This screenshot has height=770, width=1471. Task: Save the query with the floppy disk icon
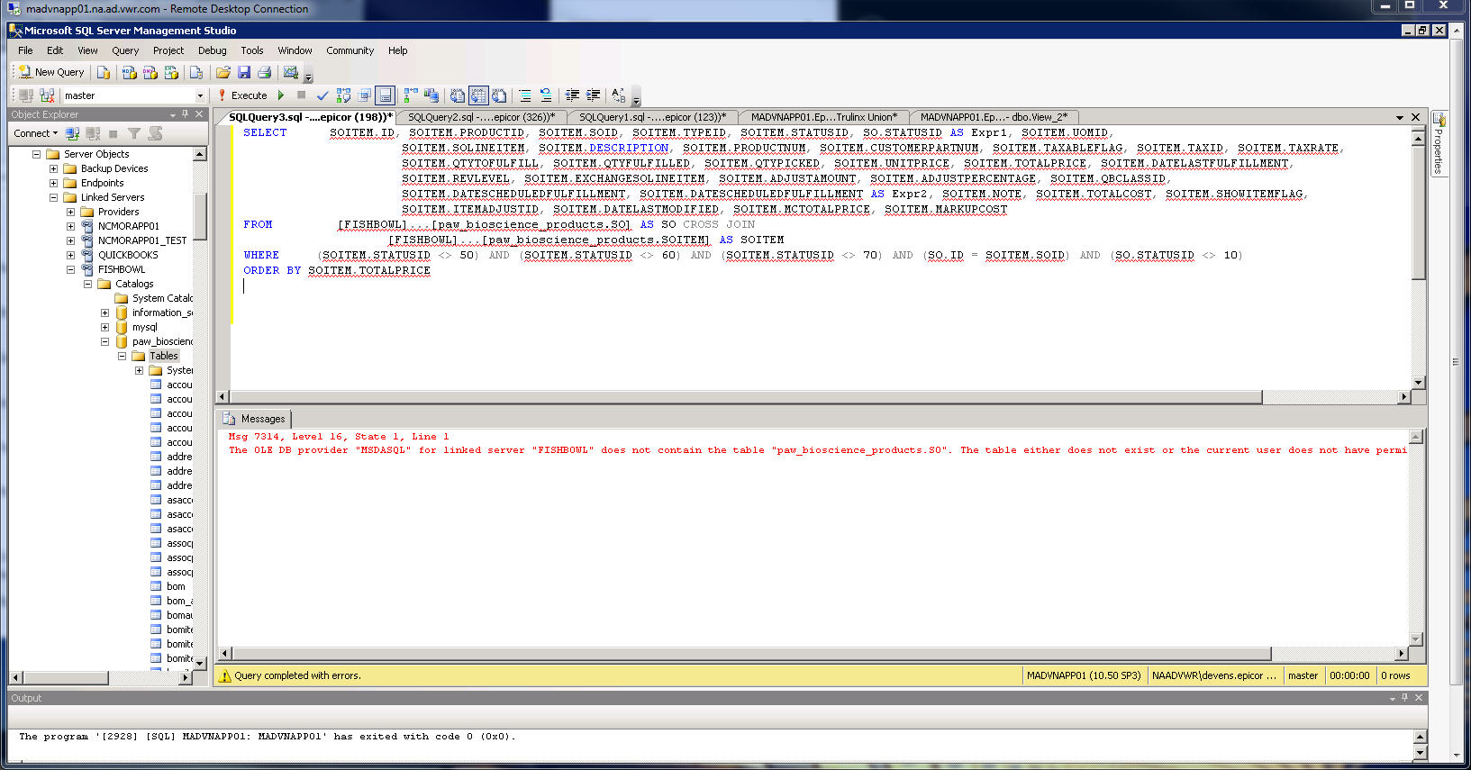point(244,72)
